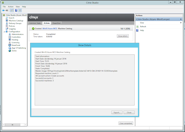185x132 pixels.
Task: Click the Back arrow toolbar icon
Action: (3, 10)
